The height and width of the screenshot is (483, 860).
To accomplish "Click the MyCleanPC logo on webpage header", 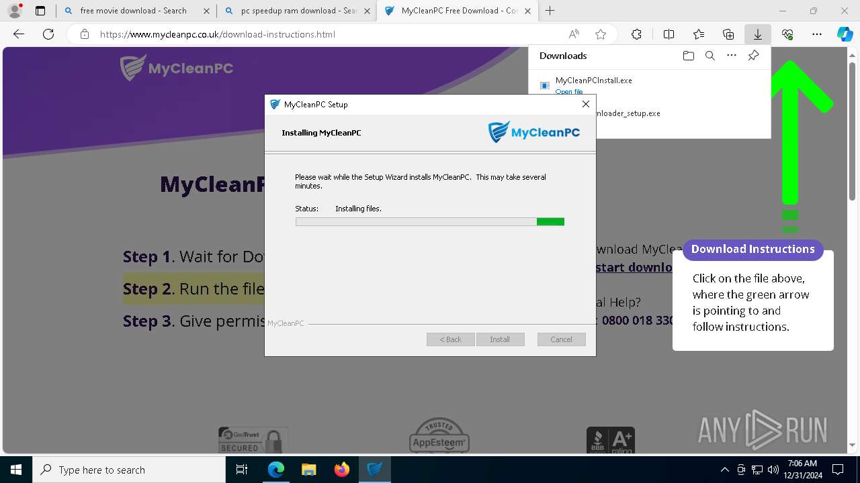I will (x=177, y=68).
